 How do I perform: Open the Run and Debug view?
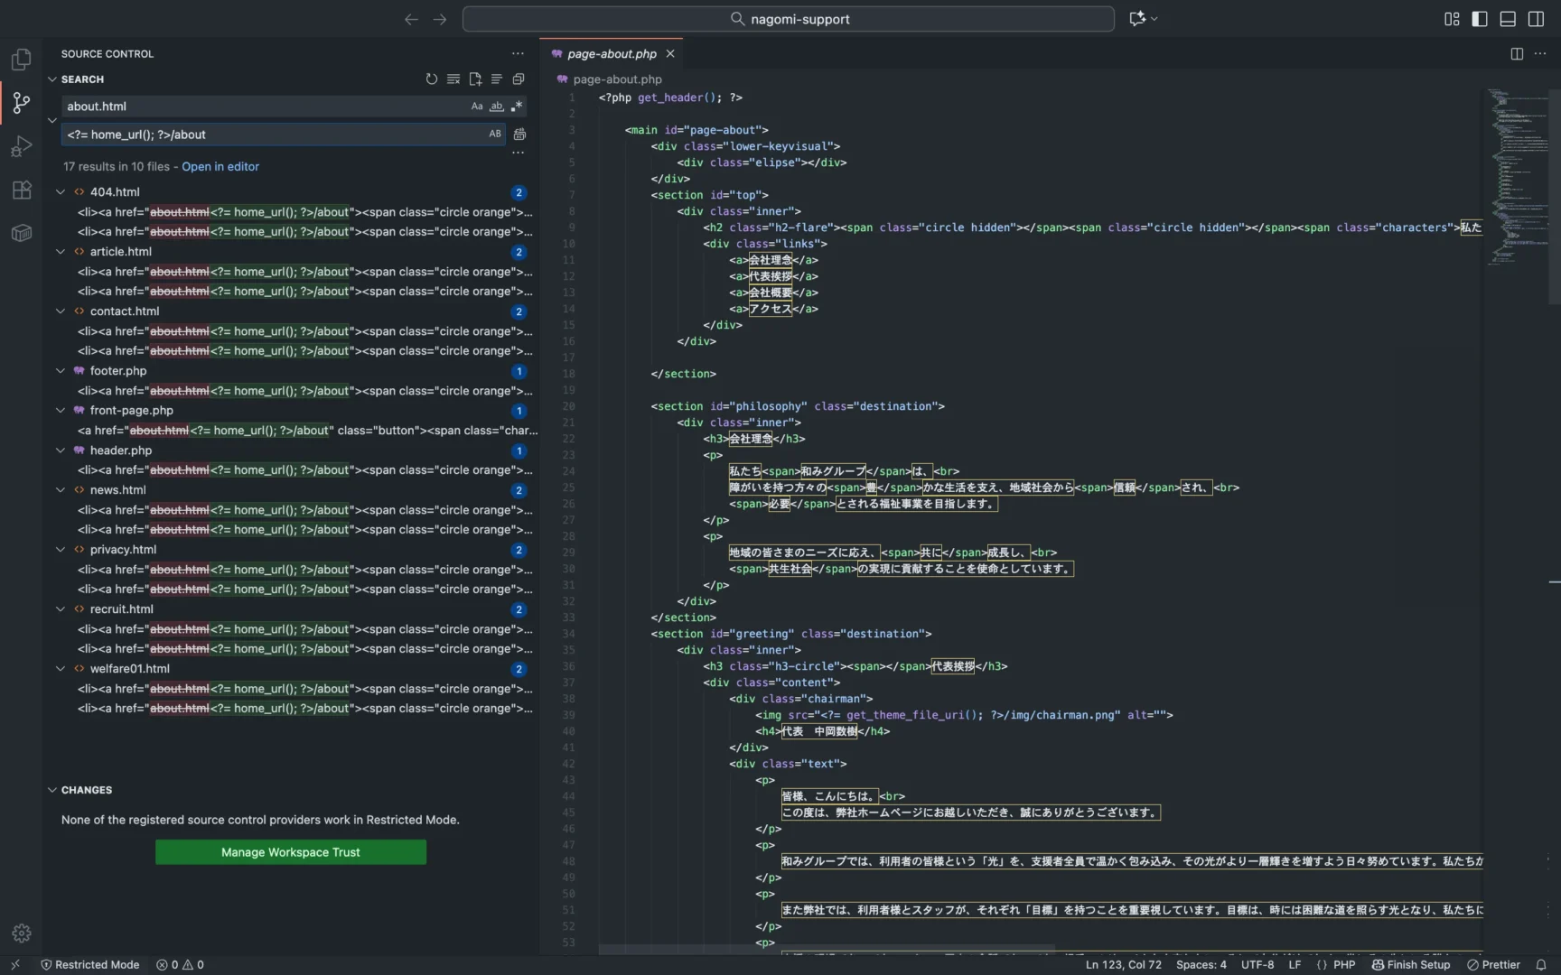click(21, 146)
